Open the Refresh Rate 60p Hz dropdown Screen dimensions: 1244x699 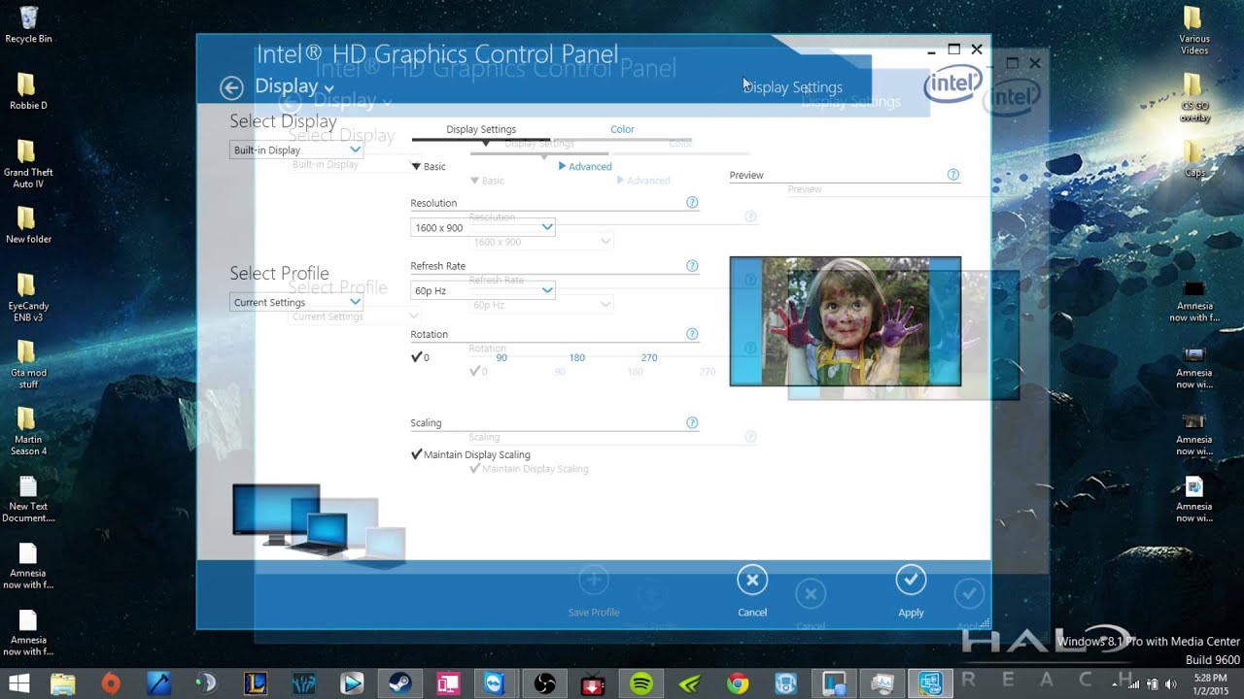click(483, 290)
